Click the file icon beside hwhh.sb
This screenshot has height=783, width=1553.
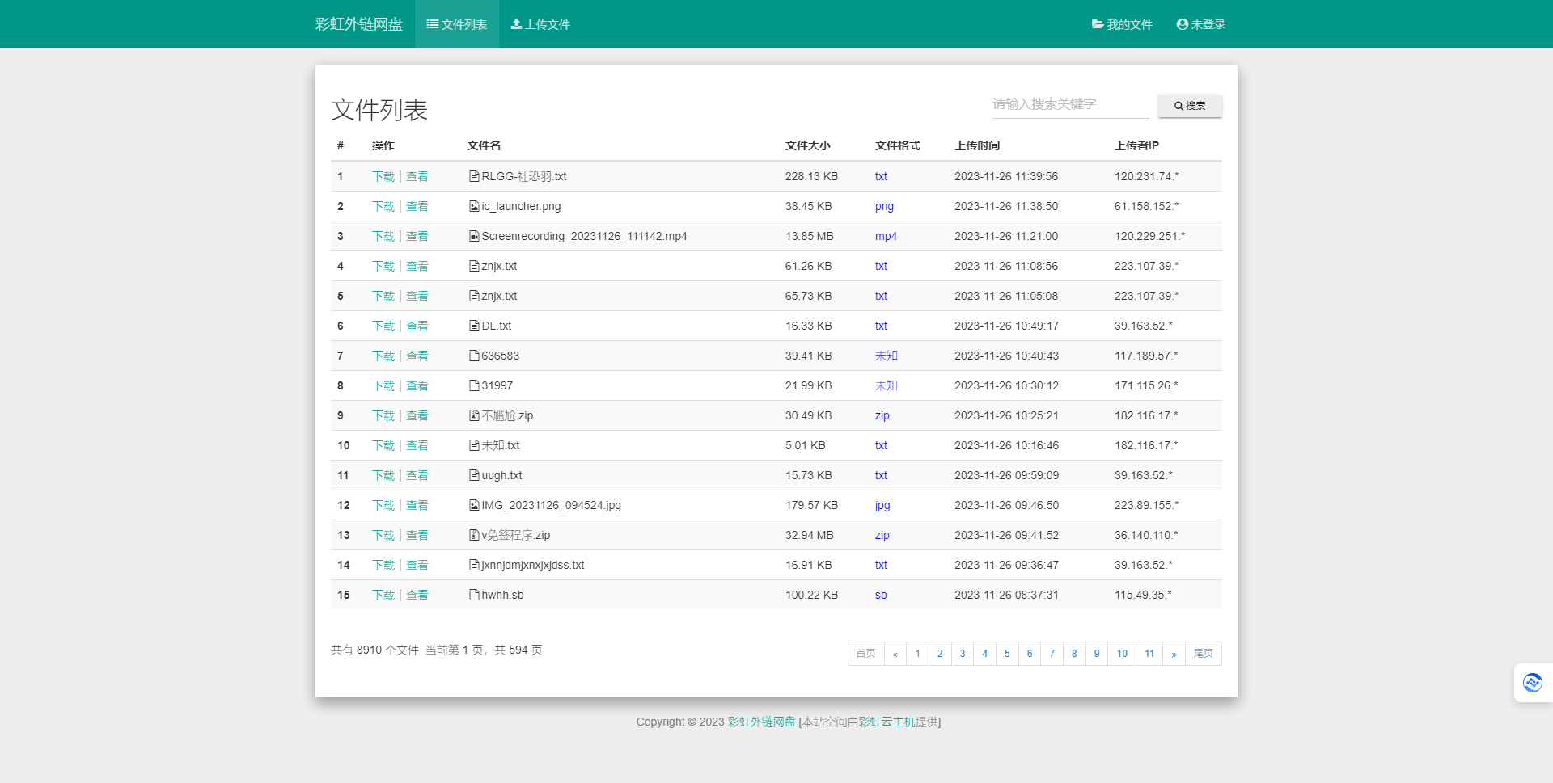tap(474, 595)
